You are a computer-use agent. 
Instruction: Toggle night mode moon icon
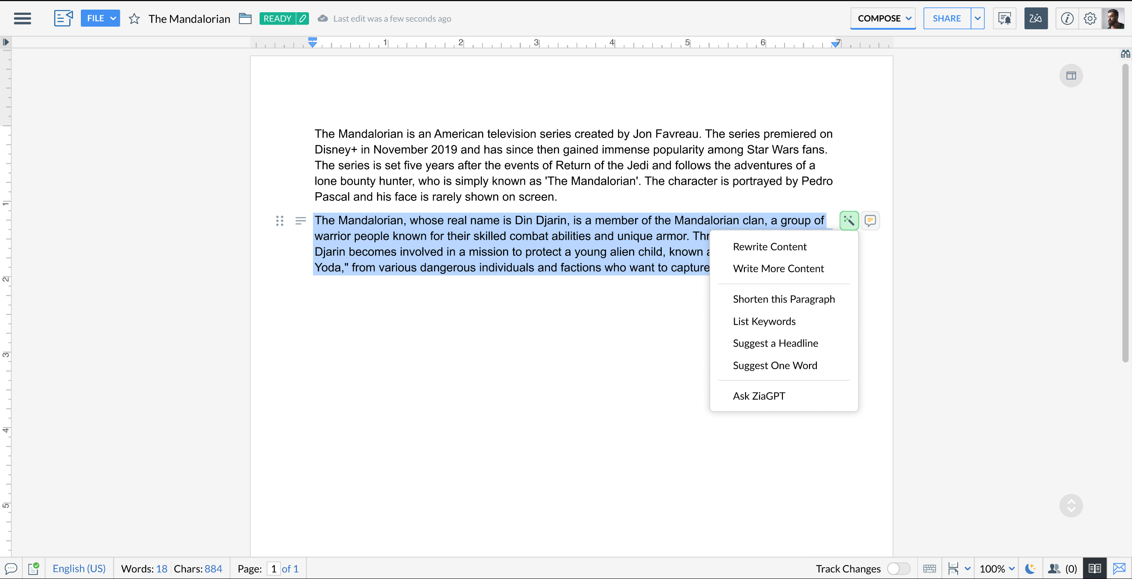click(1031, 569)
